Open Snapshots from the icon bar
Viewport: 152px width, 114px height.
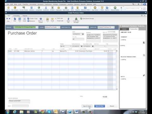click(39, 8)
